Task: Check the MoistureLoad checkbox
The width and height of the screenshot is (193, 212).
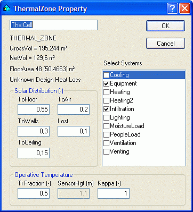Action: pos(106,126)
